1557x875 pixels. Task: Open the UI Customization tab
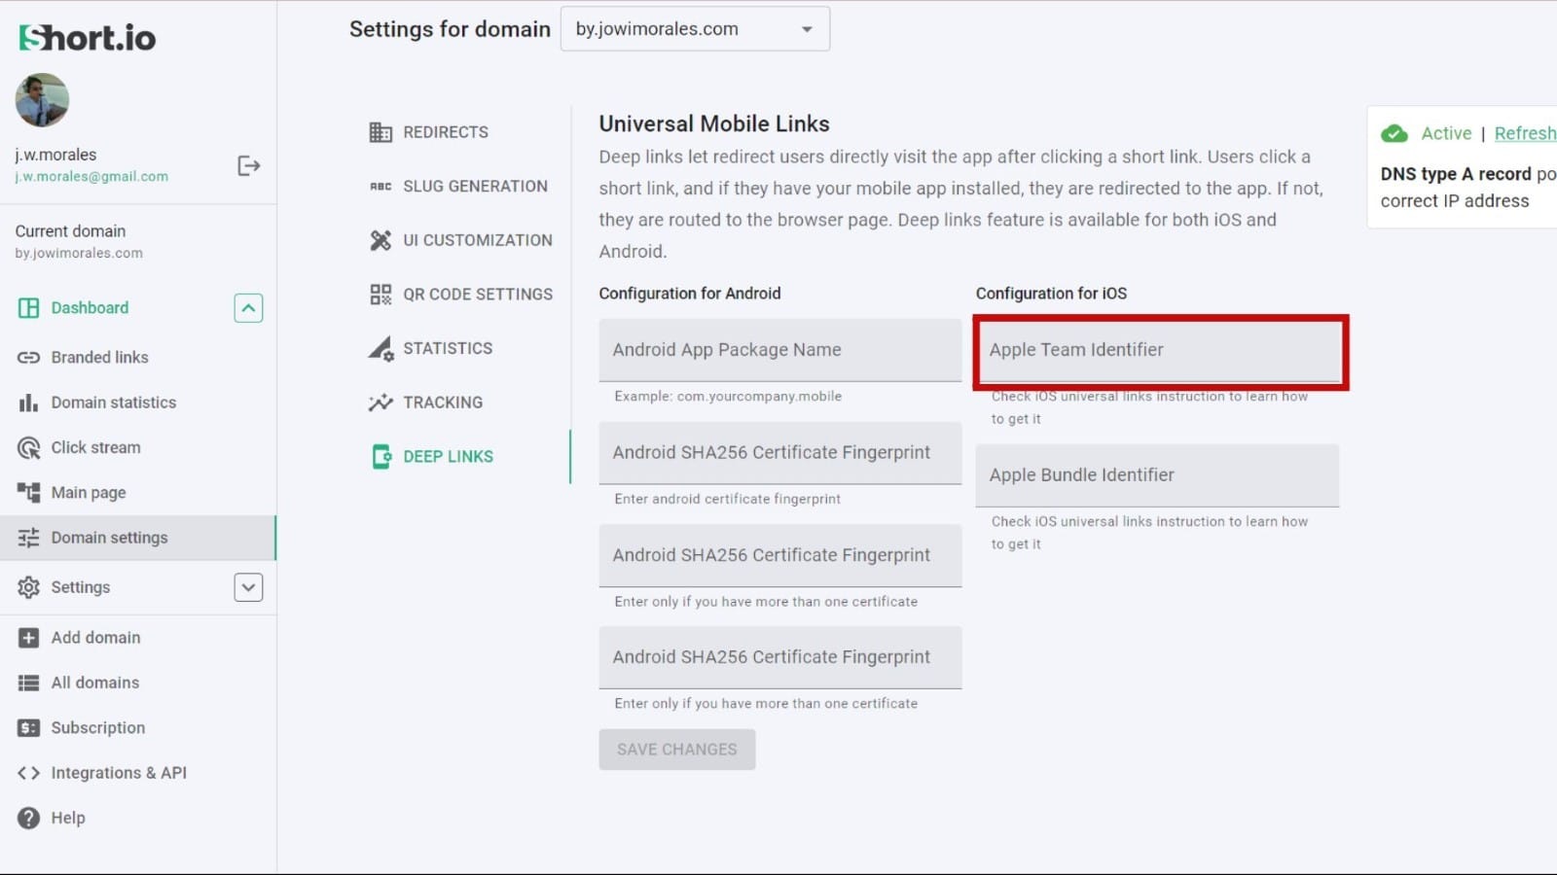click(x=478, y=240)
